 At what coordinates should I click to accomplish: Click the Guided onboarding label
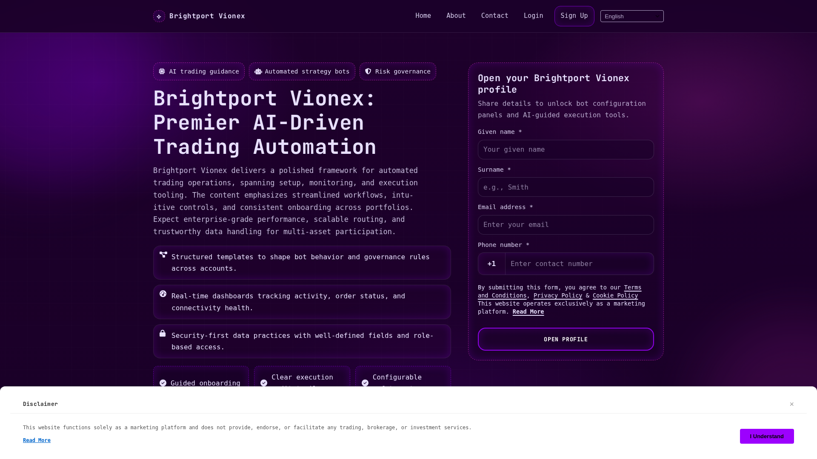pyautogui.click(x=206, y=383)
